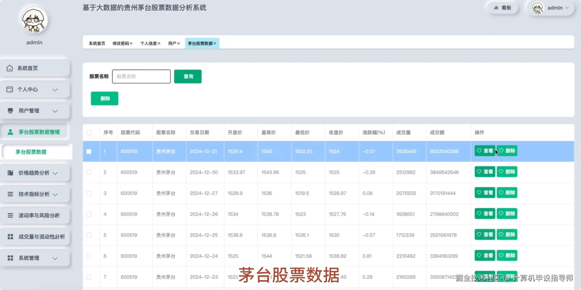Expand the 价格趋势分析 chevron
The height and width of the screenshot is (290, 581).
pyautogui.click(x=55, y=173)
